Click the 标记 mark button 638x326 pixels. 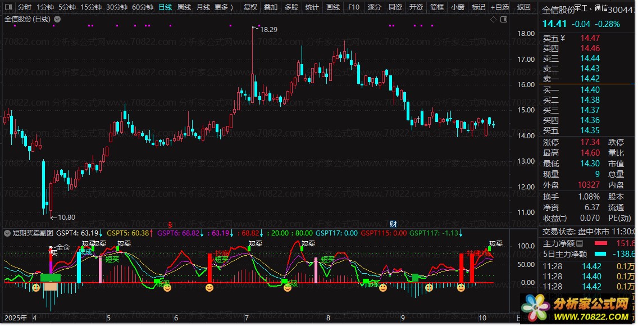(478, 7)
